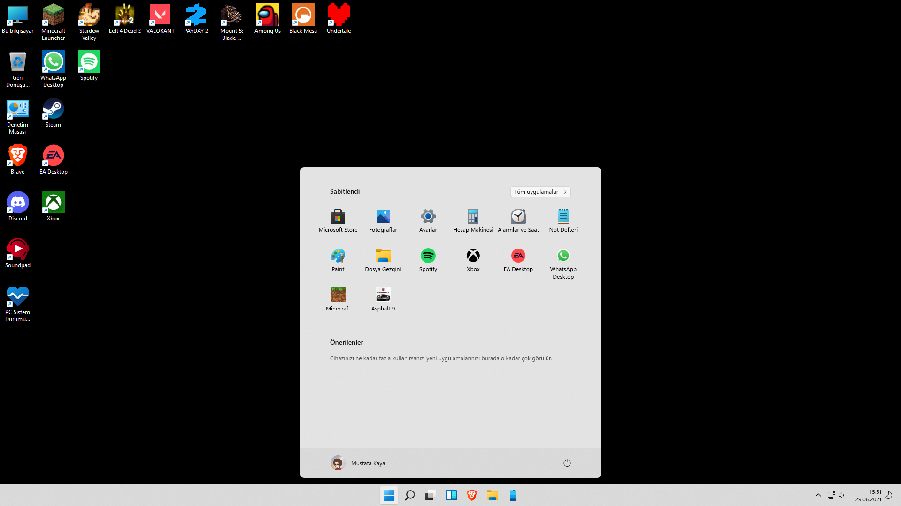Open volume control in system tray

[841, 495]
